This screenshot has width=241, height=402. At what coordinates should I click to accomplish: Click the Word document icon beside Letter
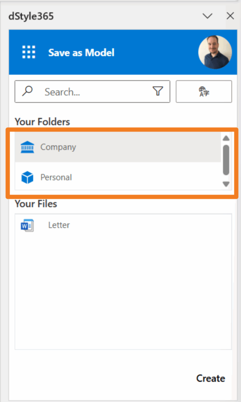tap(27, 225)
